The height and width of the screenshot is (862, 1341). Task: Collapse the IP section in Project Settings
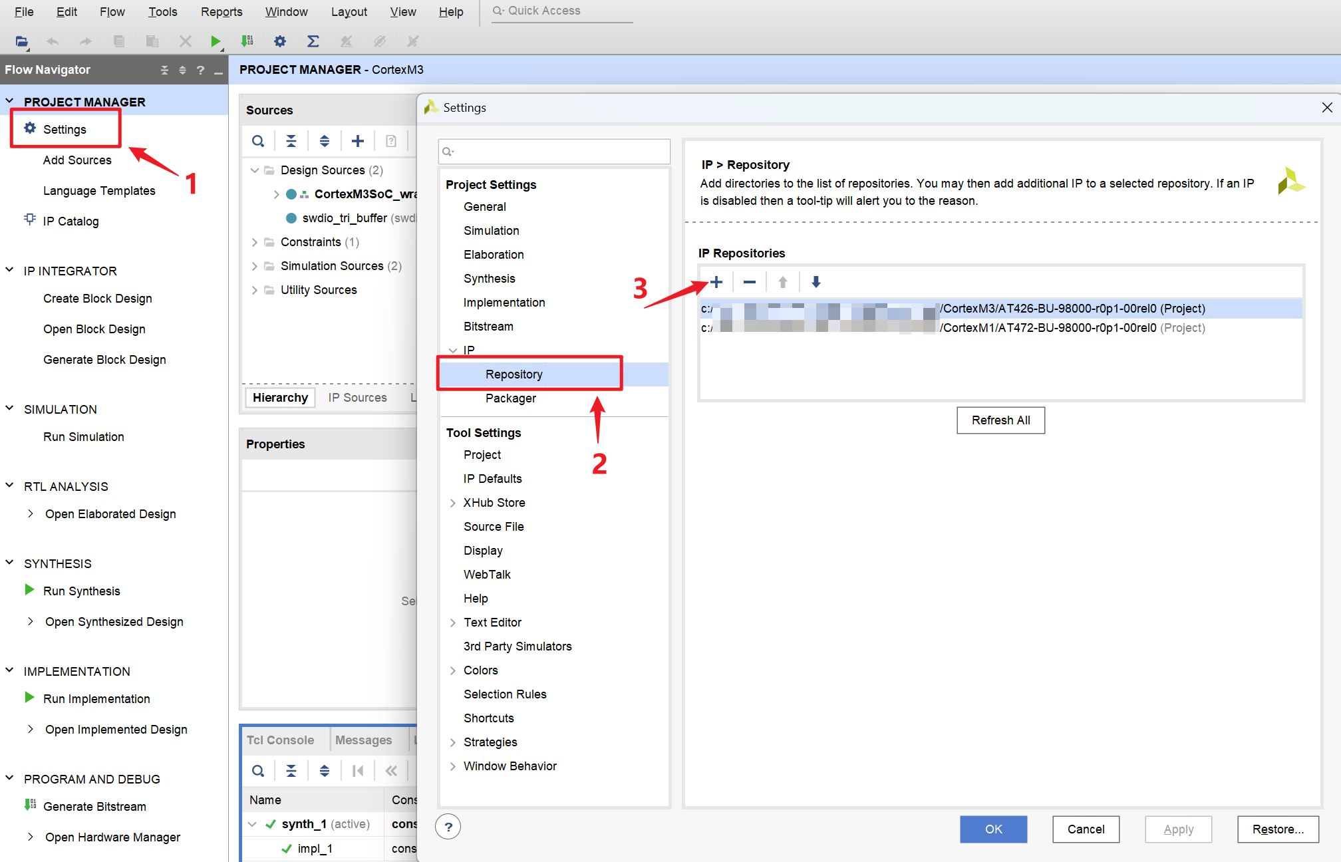pyautogui.click(x=453, y=351)
